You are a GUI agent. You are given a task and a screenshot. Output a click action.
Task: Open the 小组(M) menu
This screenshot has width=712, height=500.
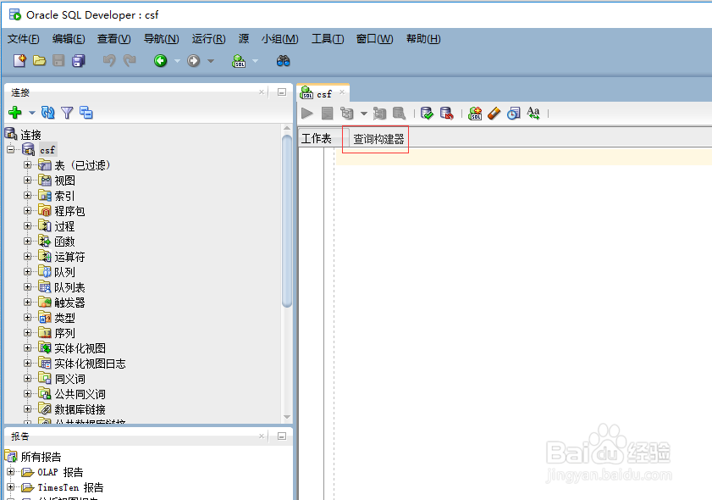[x=279, y=39]
